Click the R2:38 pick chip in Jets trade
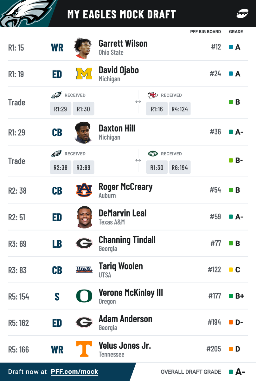 (x=61, y=167)
